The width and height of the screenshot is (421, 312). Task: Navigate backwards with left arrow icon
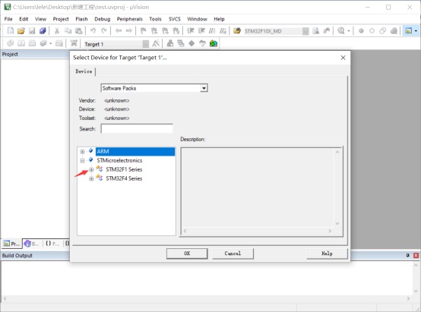click(x=119, y=31)
